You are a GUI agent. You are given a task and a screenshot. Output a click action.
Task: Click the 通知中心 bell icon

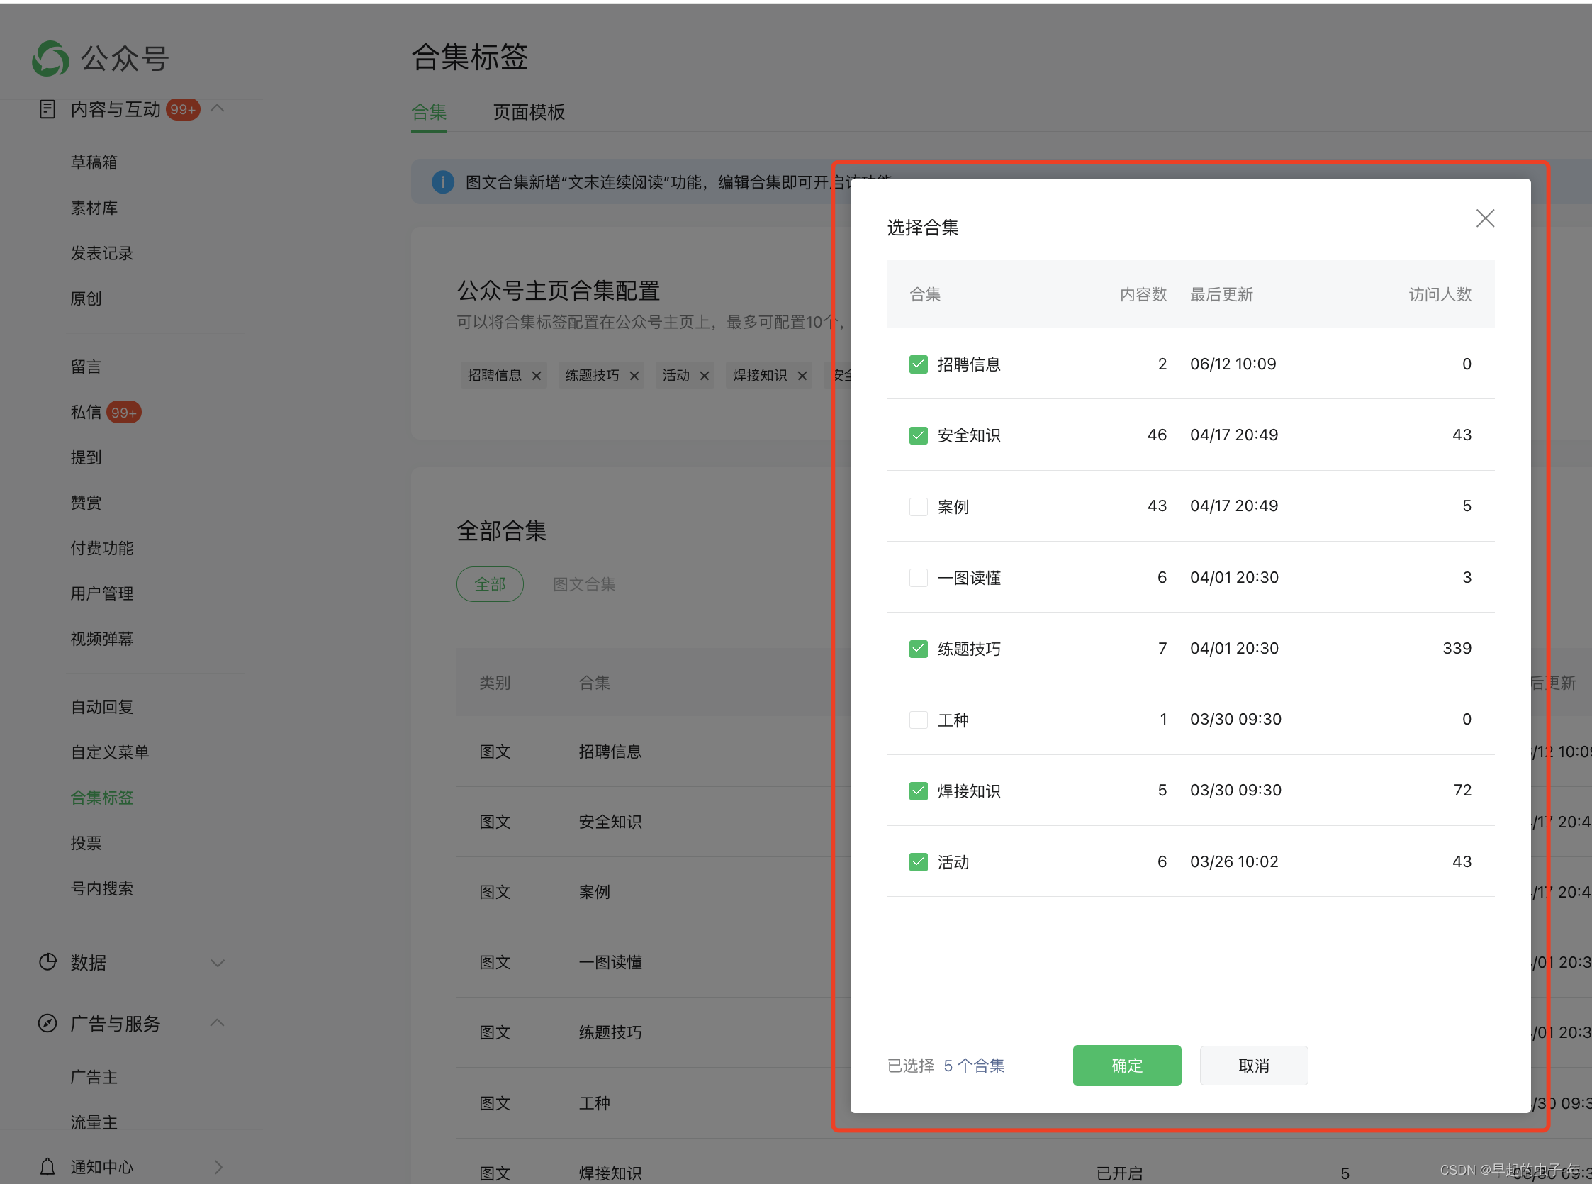pos(47,1166)
